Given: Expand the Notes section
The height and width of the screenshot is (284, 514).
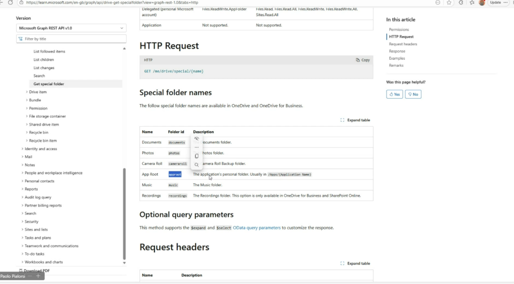Looking at the screenshot, I should click(x=23, y=165).
